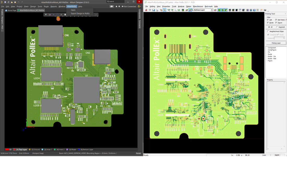The width and height of the screenshot is (287, 183).
Task: Close the Picking Tool panel
Action: point(285,14)
